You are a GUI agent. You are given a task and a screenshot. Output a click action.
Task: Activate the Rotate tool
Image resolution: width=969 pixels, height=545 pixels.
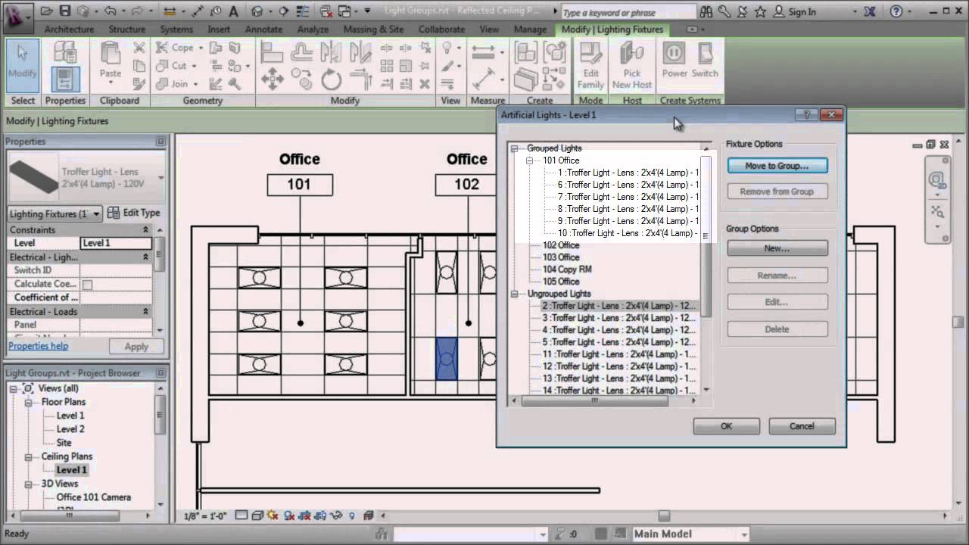(331, 78)
